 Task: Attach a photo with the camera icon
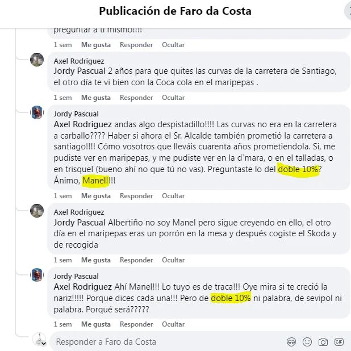(x=323, y=342)
